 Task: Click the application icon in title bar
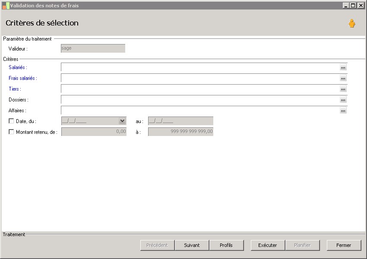pos(6,6)
